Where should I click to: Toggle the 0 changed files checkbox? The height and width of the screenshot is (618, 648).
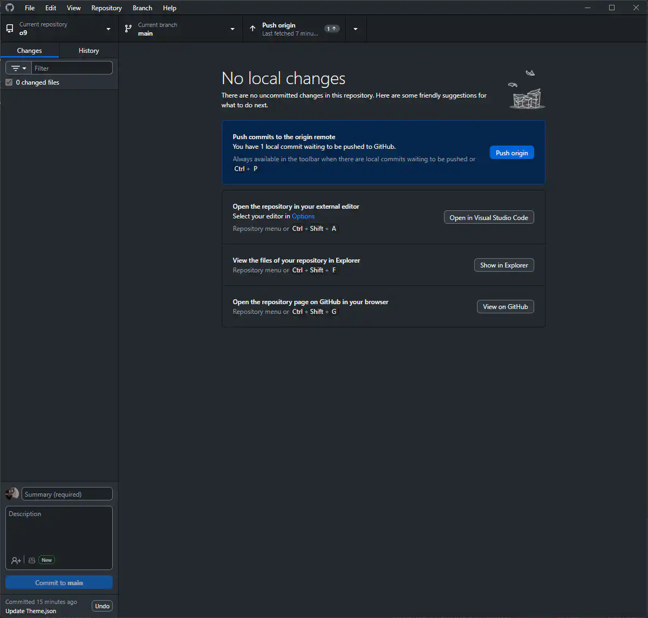(x=9, y=83)
